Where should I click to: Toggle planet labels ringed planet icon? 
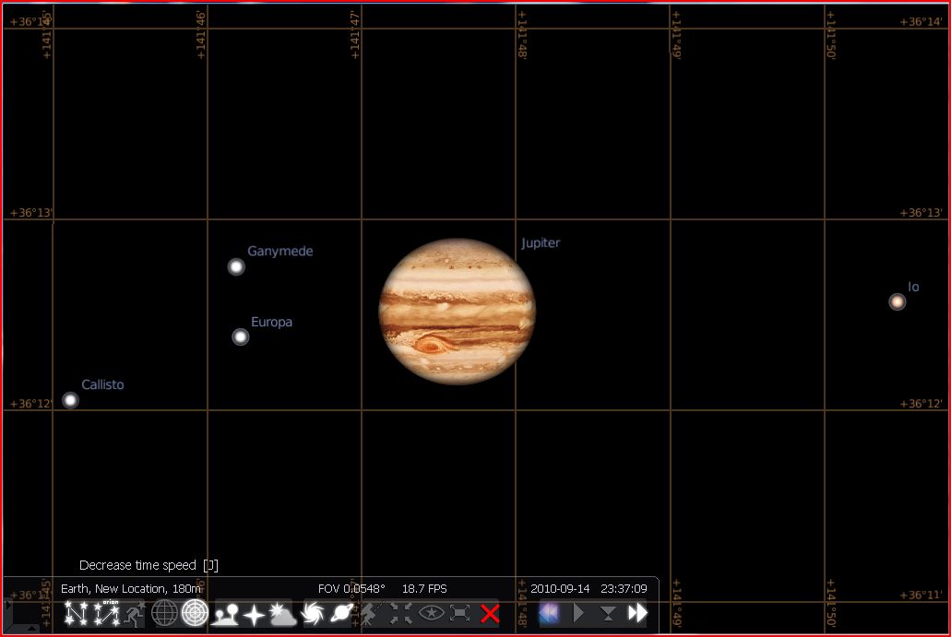(x=341, y=613)
